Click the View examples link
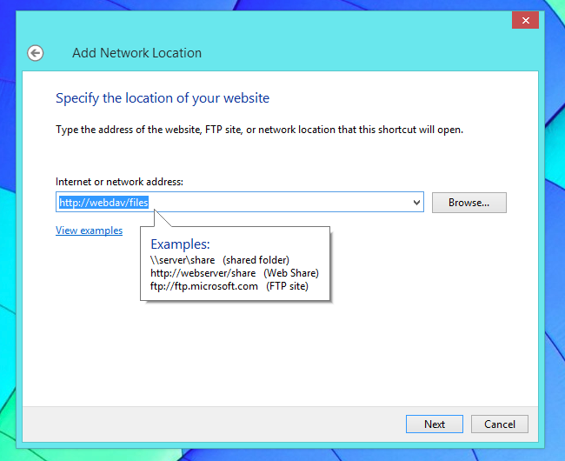This screenshot has height=461, width=565. (89, 230)
